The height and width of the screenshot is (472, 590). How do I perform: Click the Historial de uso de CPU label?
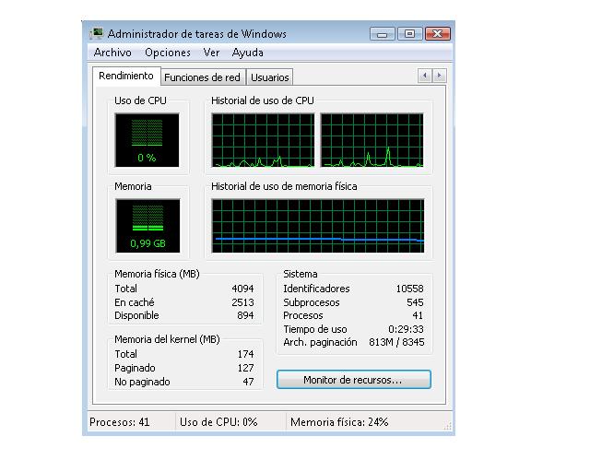(x=262, y=100)
